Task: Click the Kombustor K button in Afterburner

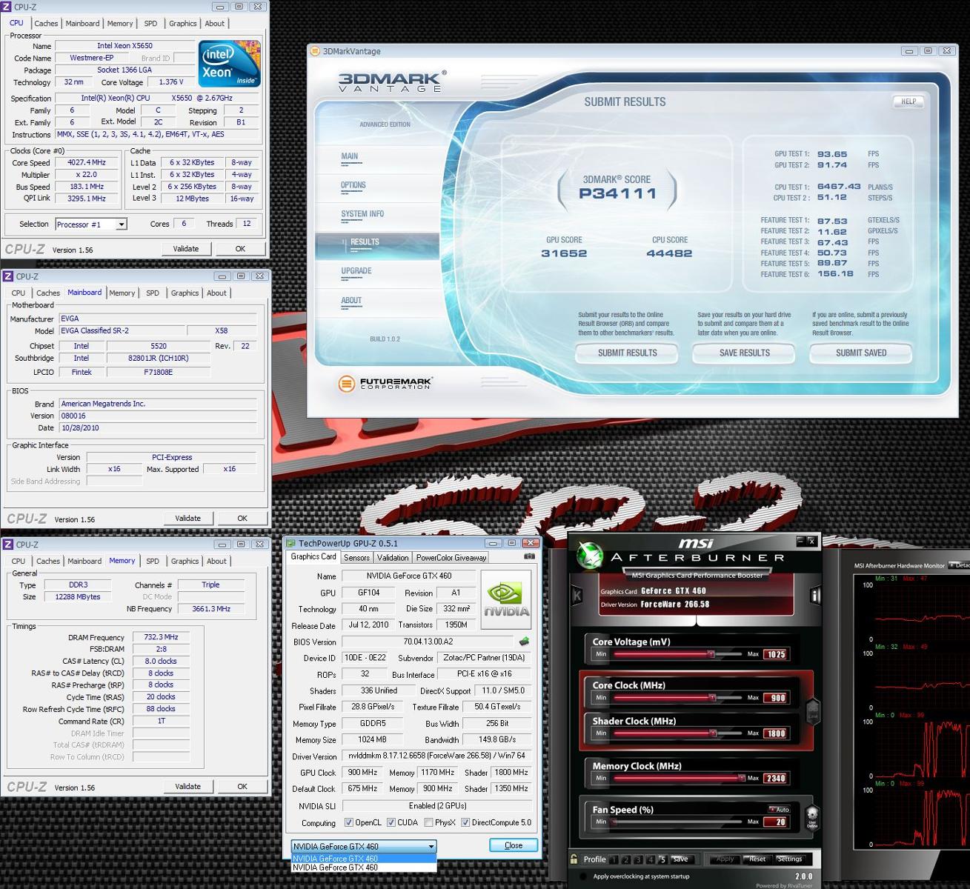Action: pyautogui.click(x=577, y=595)
